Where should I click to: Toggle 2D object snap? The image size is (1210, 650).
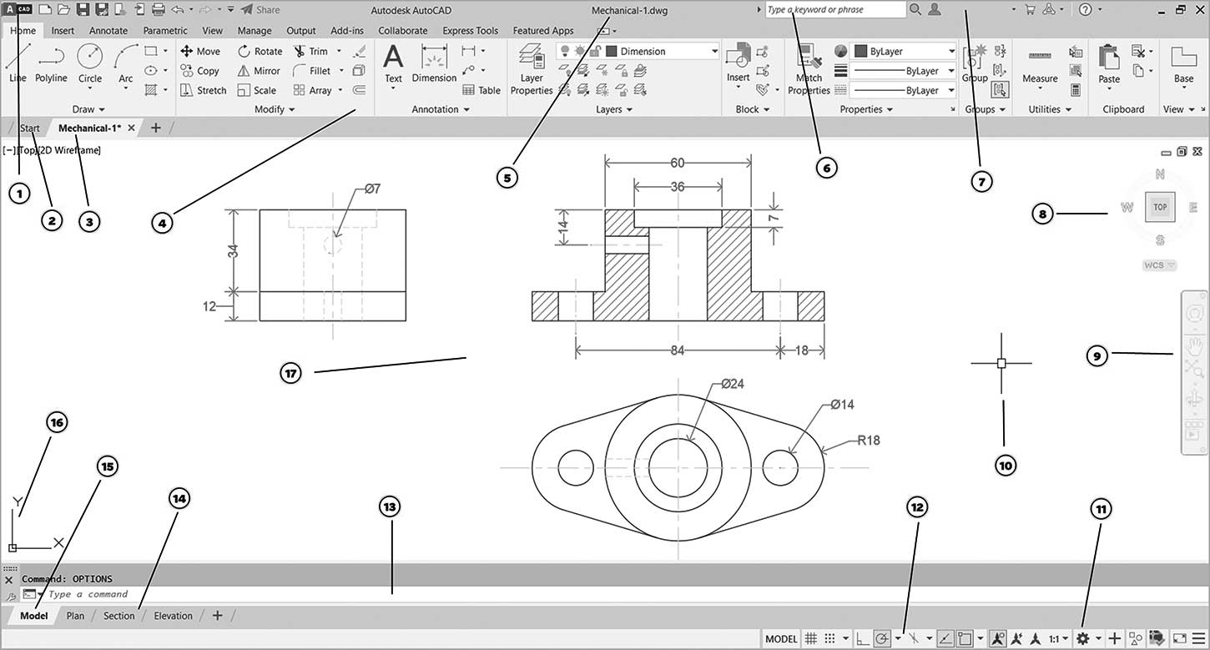[965, 639]
